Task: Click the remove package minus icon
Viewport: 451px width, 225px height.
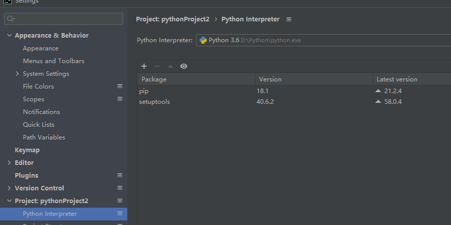Action: [157, 66]
